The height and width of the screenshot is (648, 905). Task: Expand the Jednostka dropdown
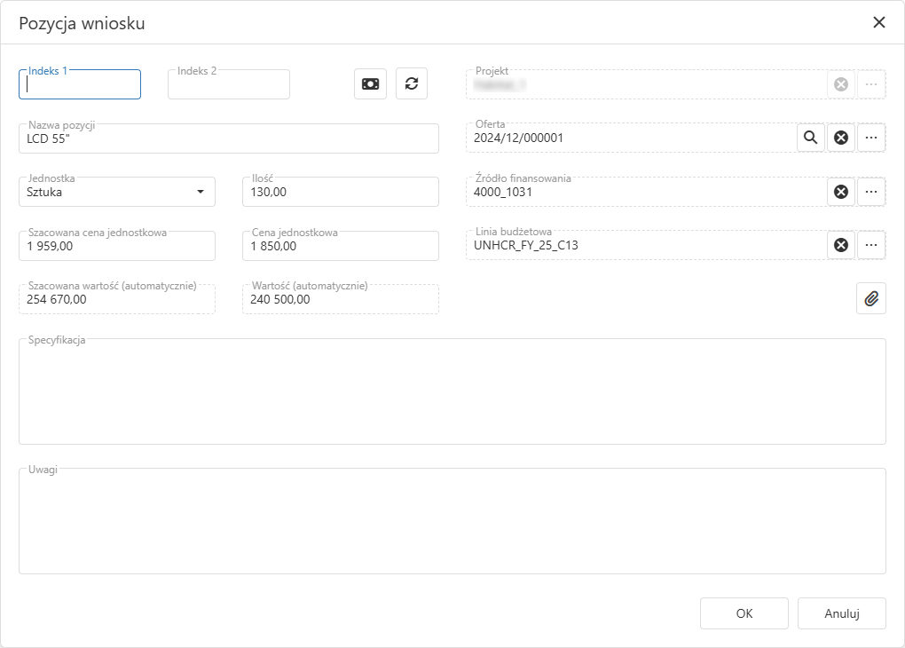(x=200, y=192)
